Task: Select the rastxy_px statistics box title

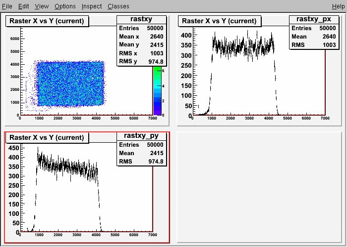Action: coord(314,19)
